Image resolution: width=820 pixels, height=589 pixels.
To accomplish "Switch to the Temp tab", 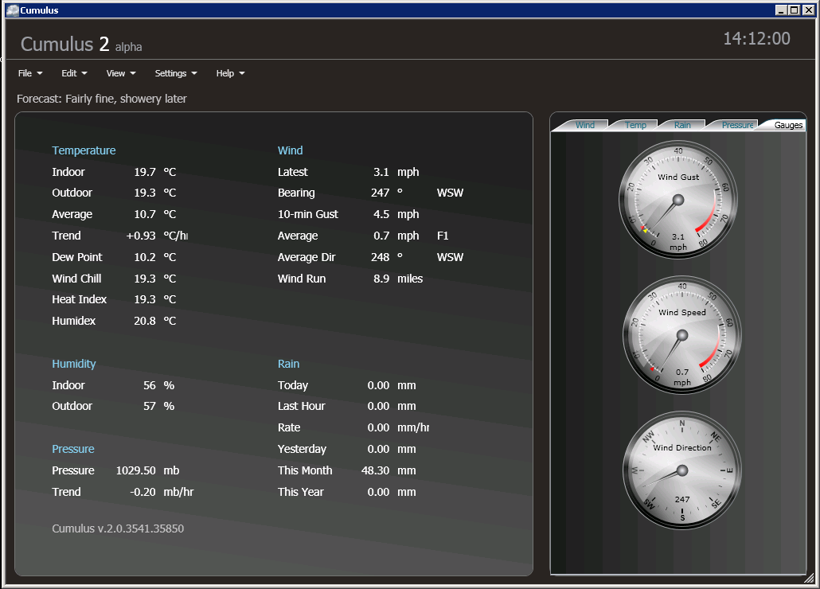I will coord(635,125).
